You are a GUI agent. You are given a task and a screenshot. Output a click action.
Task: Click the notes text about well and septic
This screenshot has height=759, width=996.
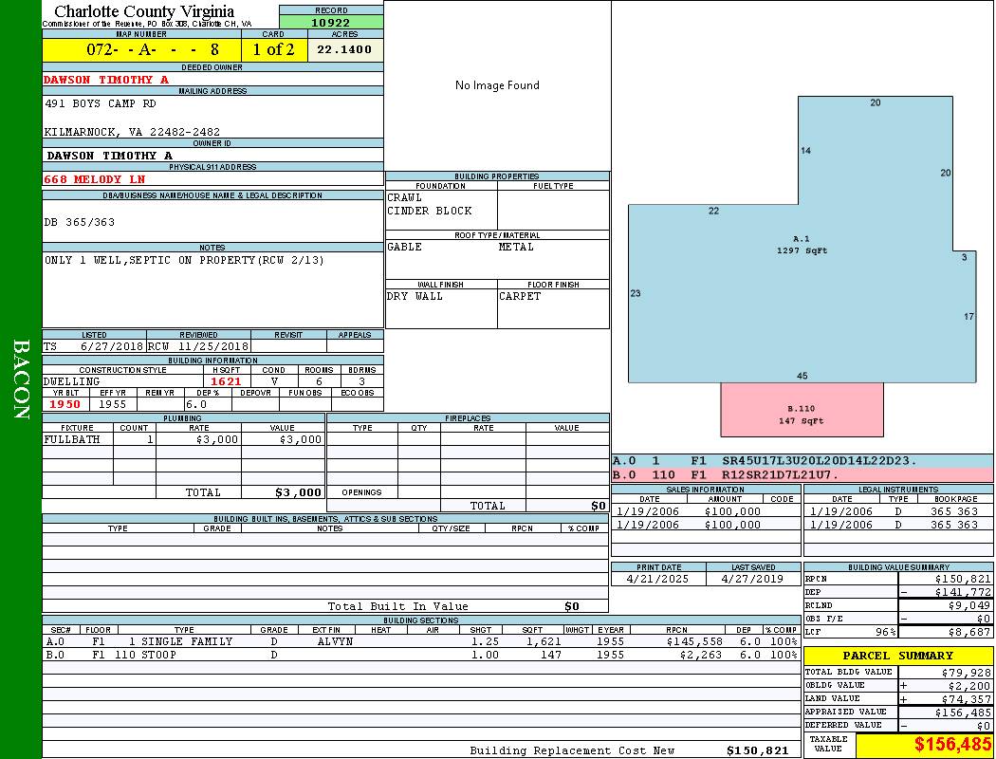(x=184, y=260)
